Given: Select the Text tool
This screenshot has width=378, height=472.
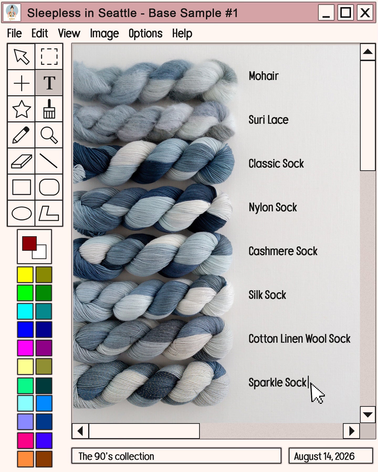Looking at the screenshot, I should pos(49,83).
